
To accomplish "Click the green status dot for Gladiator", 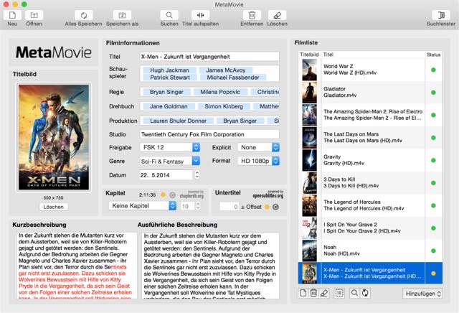I will coord(433,93).
